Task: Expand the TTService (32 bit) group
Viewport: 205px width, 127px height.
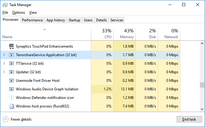Action: tap(4, 64)
